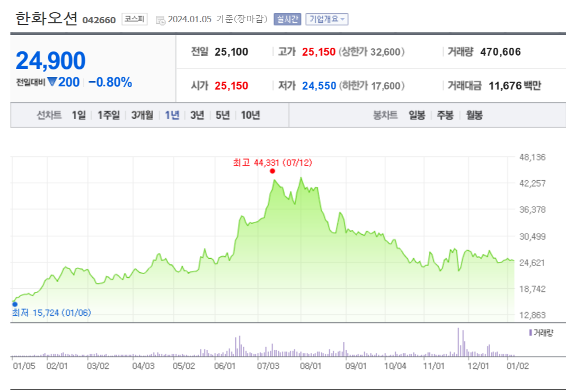This screenshot has height=390, width=566.
Task: Select the 3년 line chart tab
Action: (197, 115)
